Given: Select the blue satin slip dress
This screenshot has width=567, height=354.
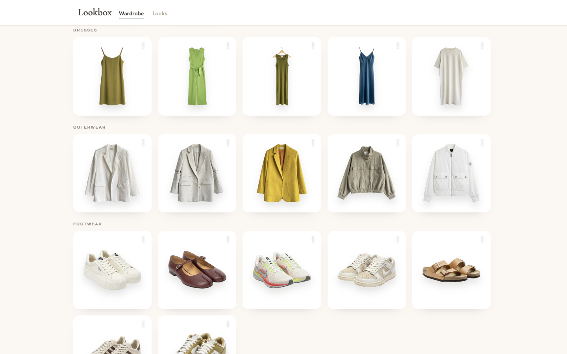Looking at the screenshot, I should click(x=367, y=76).
